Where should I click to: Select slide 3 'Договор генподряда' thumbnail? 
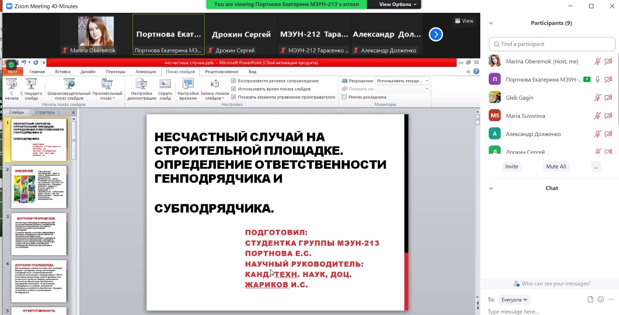click(39, 234)
